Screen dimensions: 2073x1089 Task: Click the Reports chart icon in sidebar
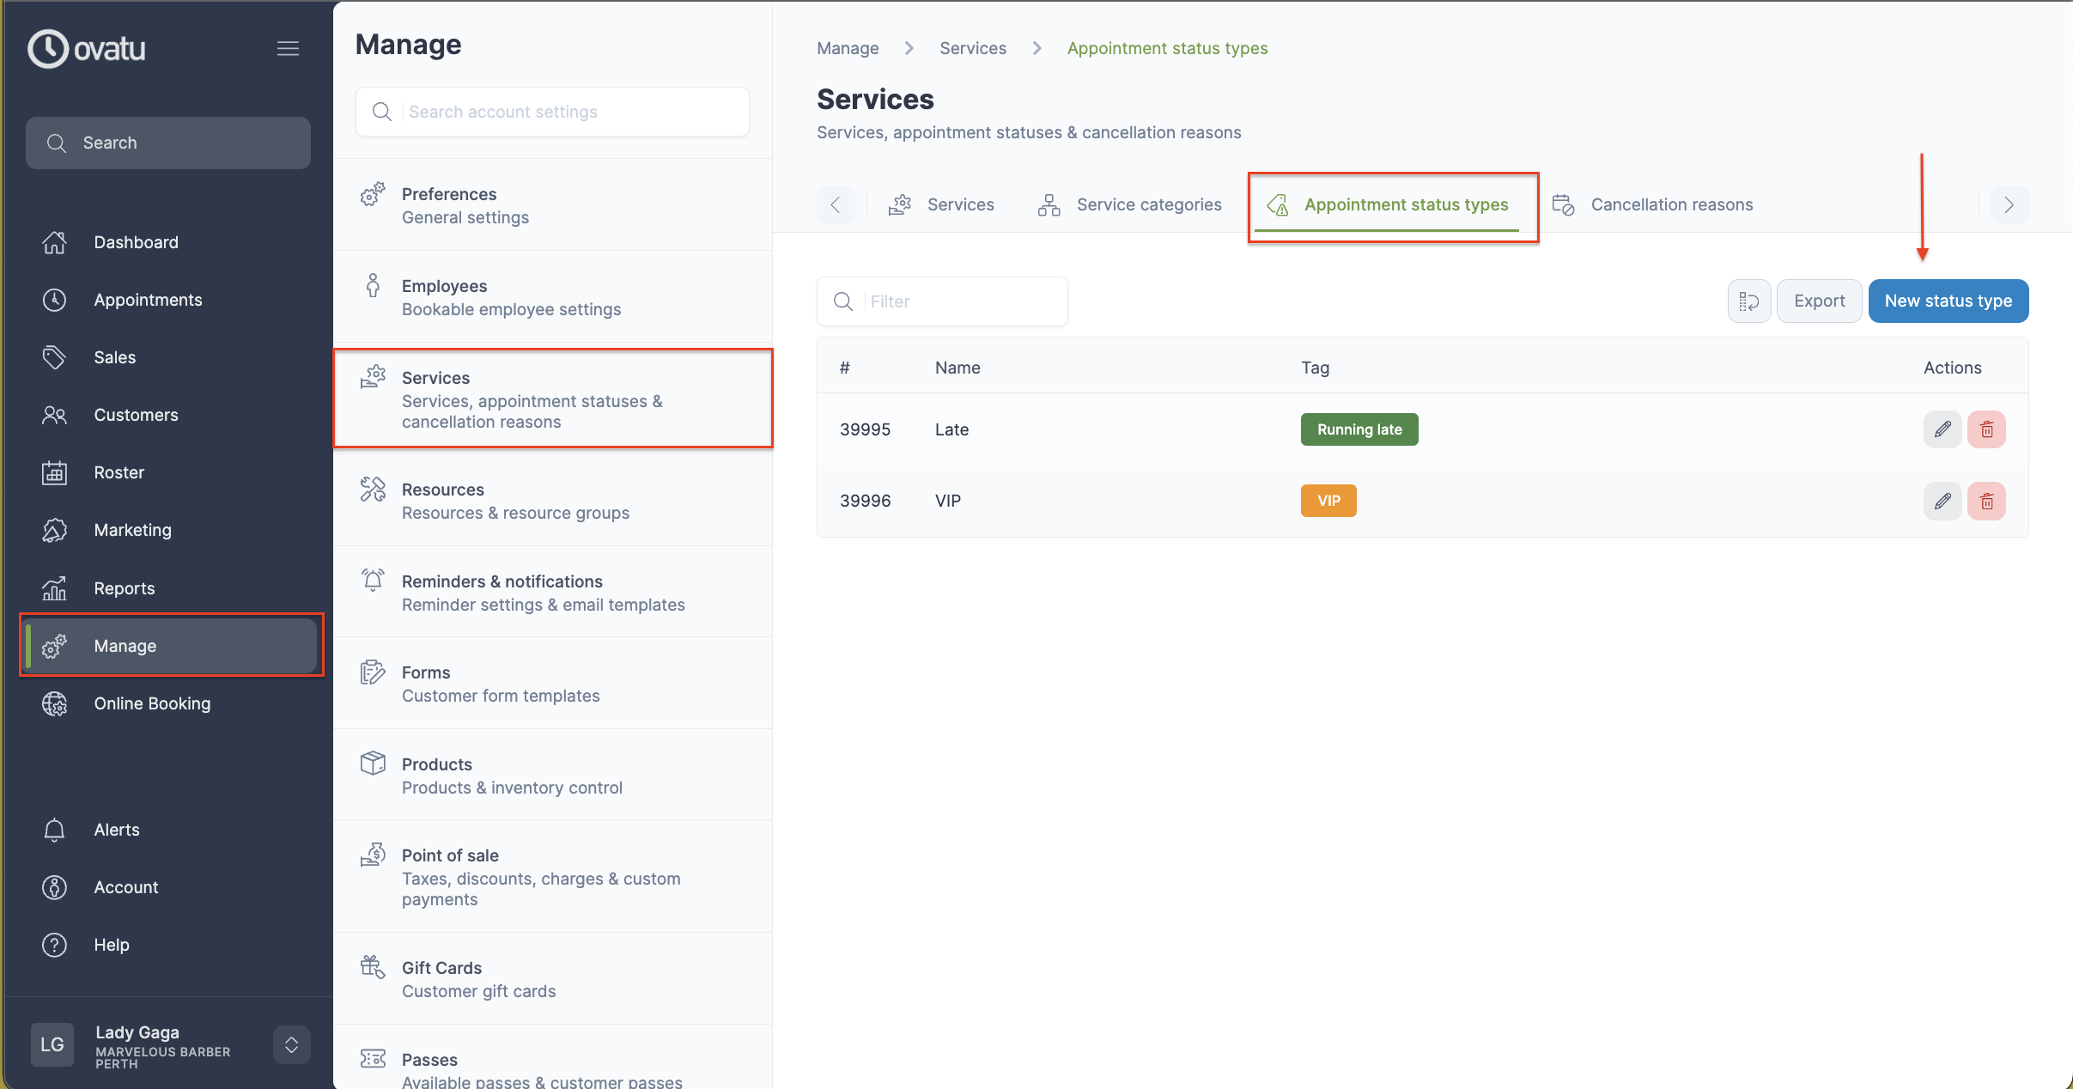coord(53,588)
